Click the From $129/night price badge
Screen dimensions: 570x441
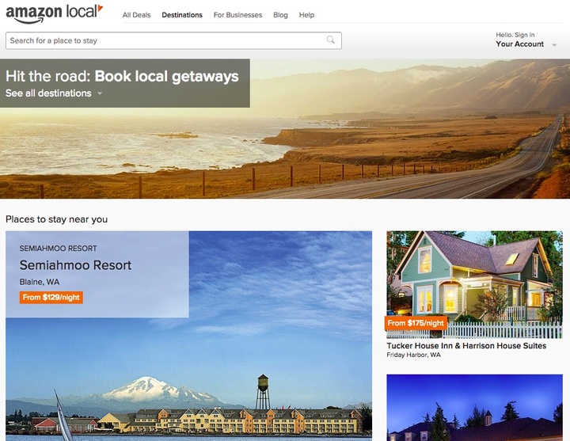coord(51,298)
